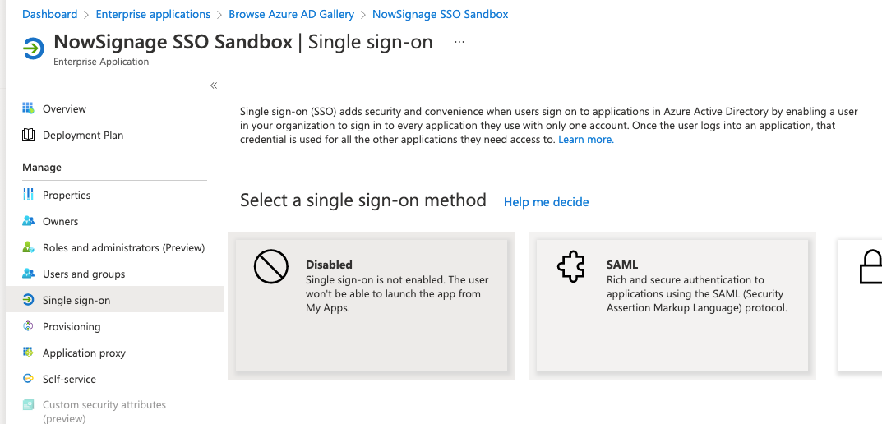Click the Owners people icon

(x=28, y=221)
